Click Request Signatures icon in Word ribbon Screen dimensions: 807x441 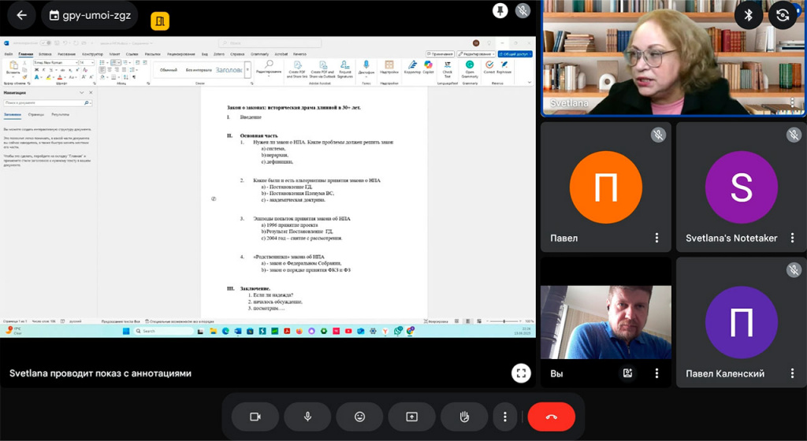coord(345,69)
